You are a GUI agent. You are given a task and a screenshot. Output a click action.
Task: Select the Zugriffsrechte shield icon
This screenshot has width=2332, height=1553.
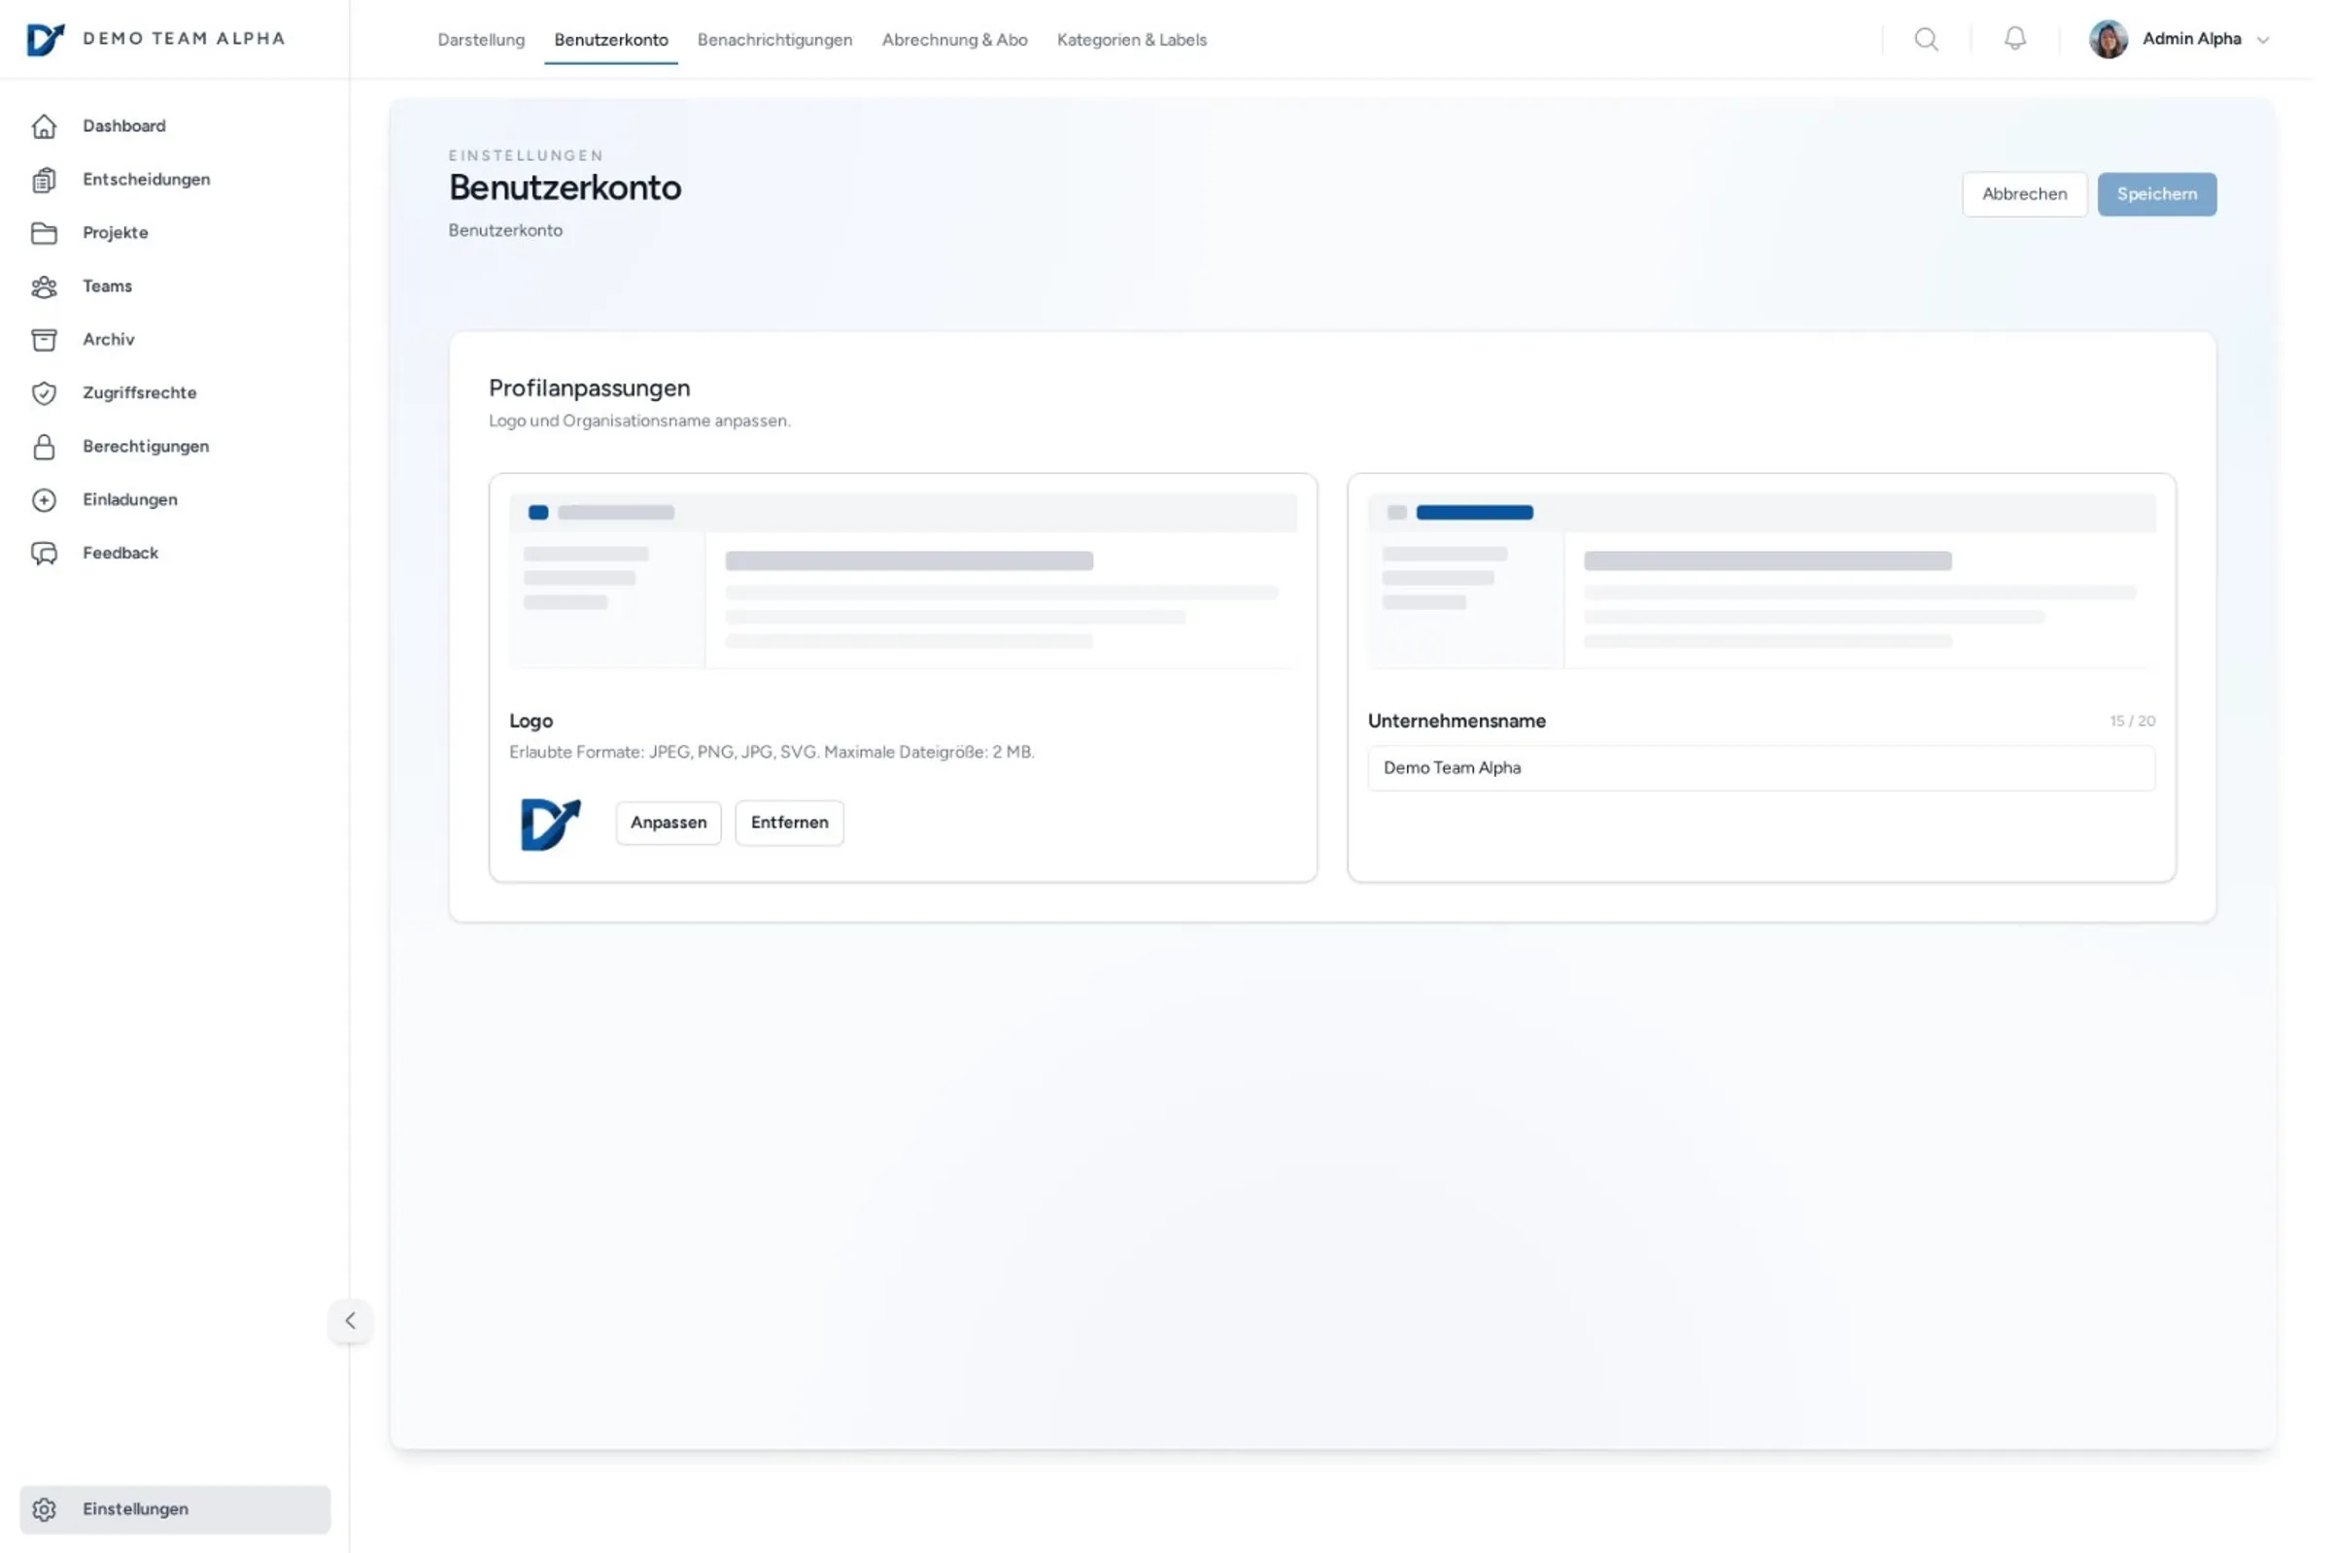(x=44, y=393)
